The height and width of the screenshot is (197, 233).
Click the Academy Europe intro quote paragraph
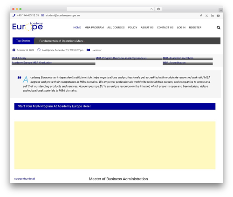click(x=116, y=84)
